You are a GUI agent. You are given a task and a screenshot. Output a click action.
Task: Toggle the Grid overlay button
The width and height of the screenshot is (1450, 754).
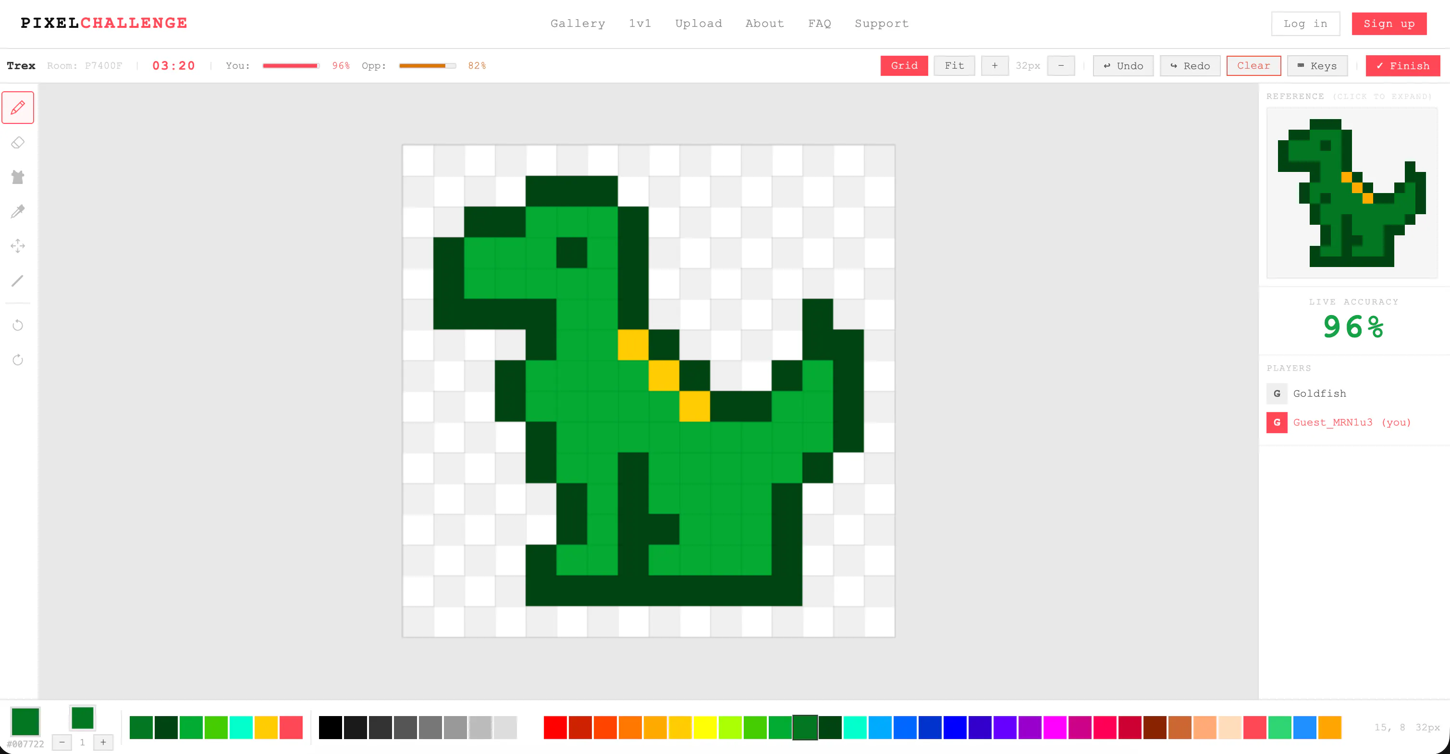[x=904, y=66]
